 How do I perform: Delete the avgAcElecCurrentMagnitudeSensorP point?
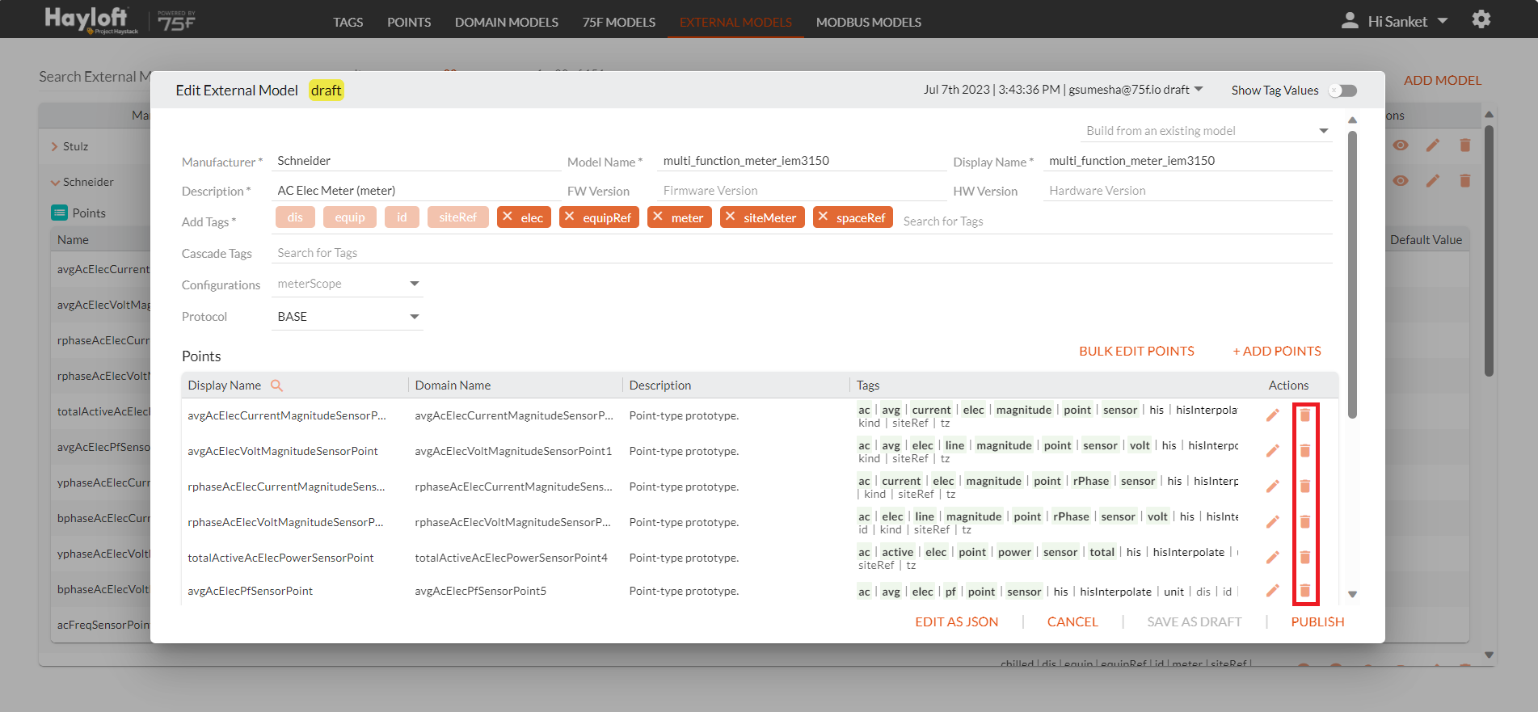[x=1304, y=415]
